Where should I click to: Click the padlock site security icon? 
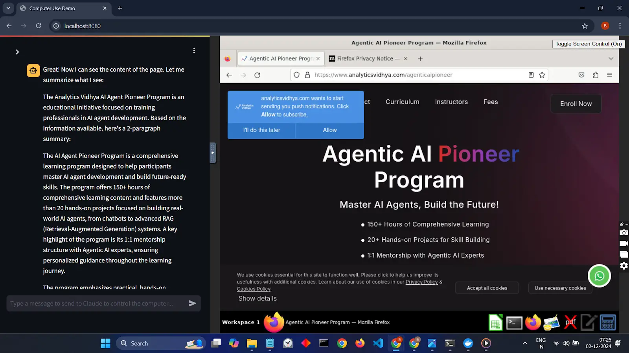pos(307,75)
